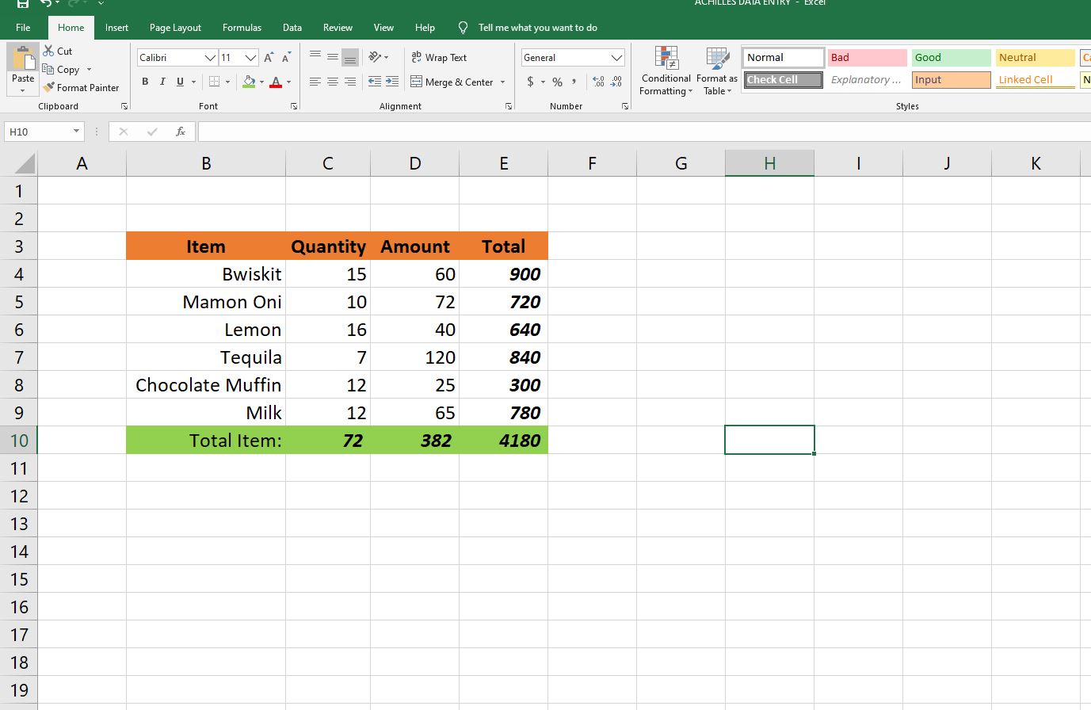1091x710 pixels.
Task: Click the Copy button in Clipboard group
Action: coord(62,70)
